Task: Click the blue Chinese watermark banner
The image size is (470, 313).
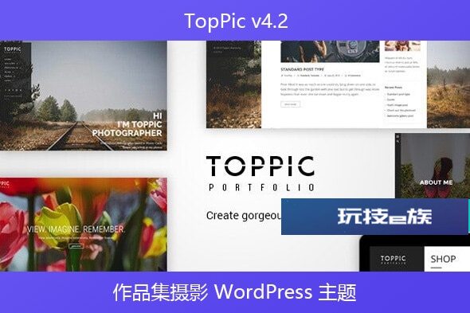Action: 374,216
